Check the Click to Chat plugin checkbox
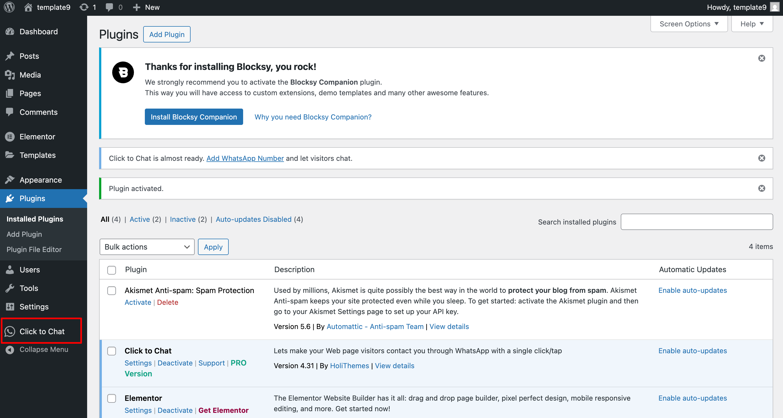Viewport: 783px width, 418px height. (112, 351)
